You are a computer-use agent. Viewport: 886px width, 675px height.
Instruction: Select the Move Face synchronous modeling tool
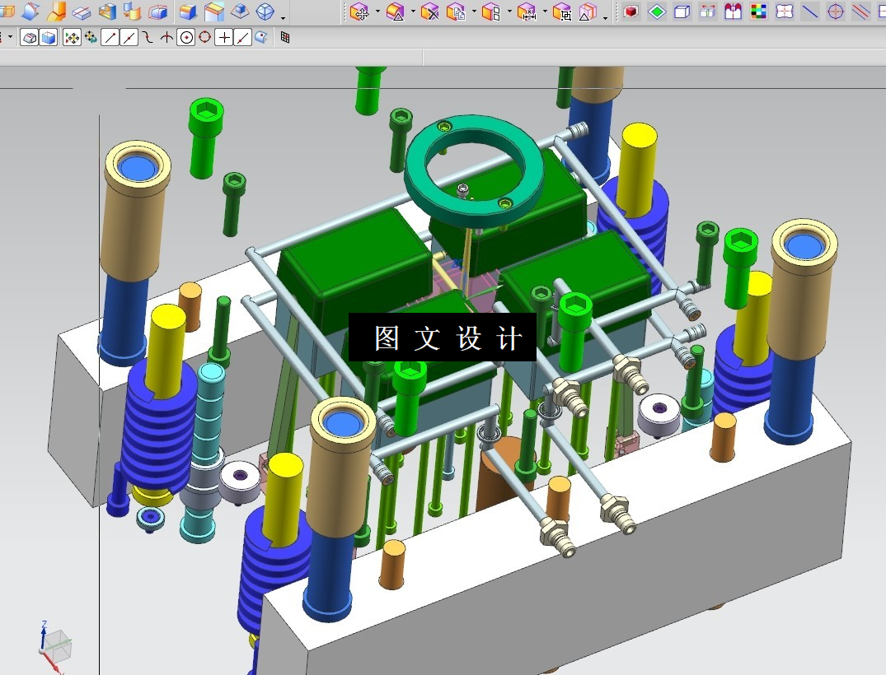tap(359, 12)
